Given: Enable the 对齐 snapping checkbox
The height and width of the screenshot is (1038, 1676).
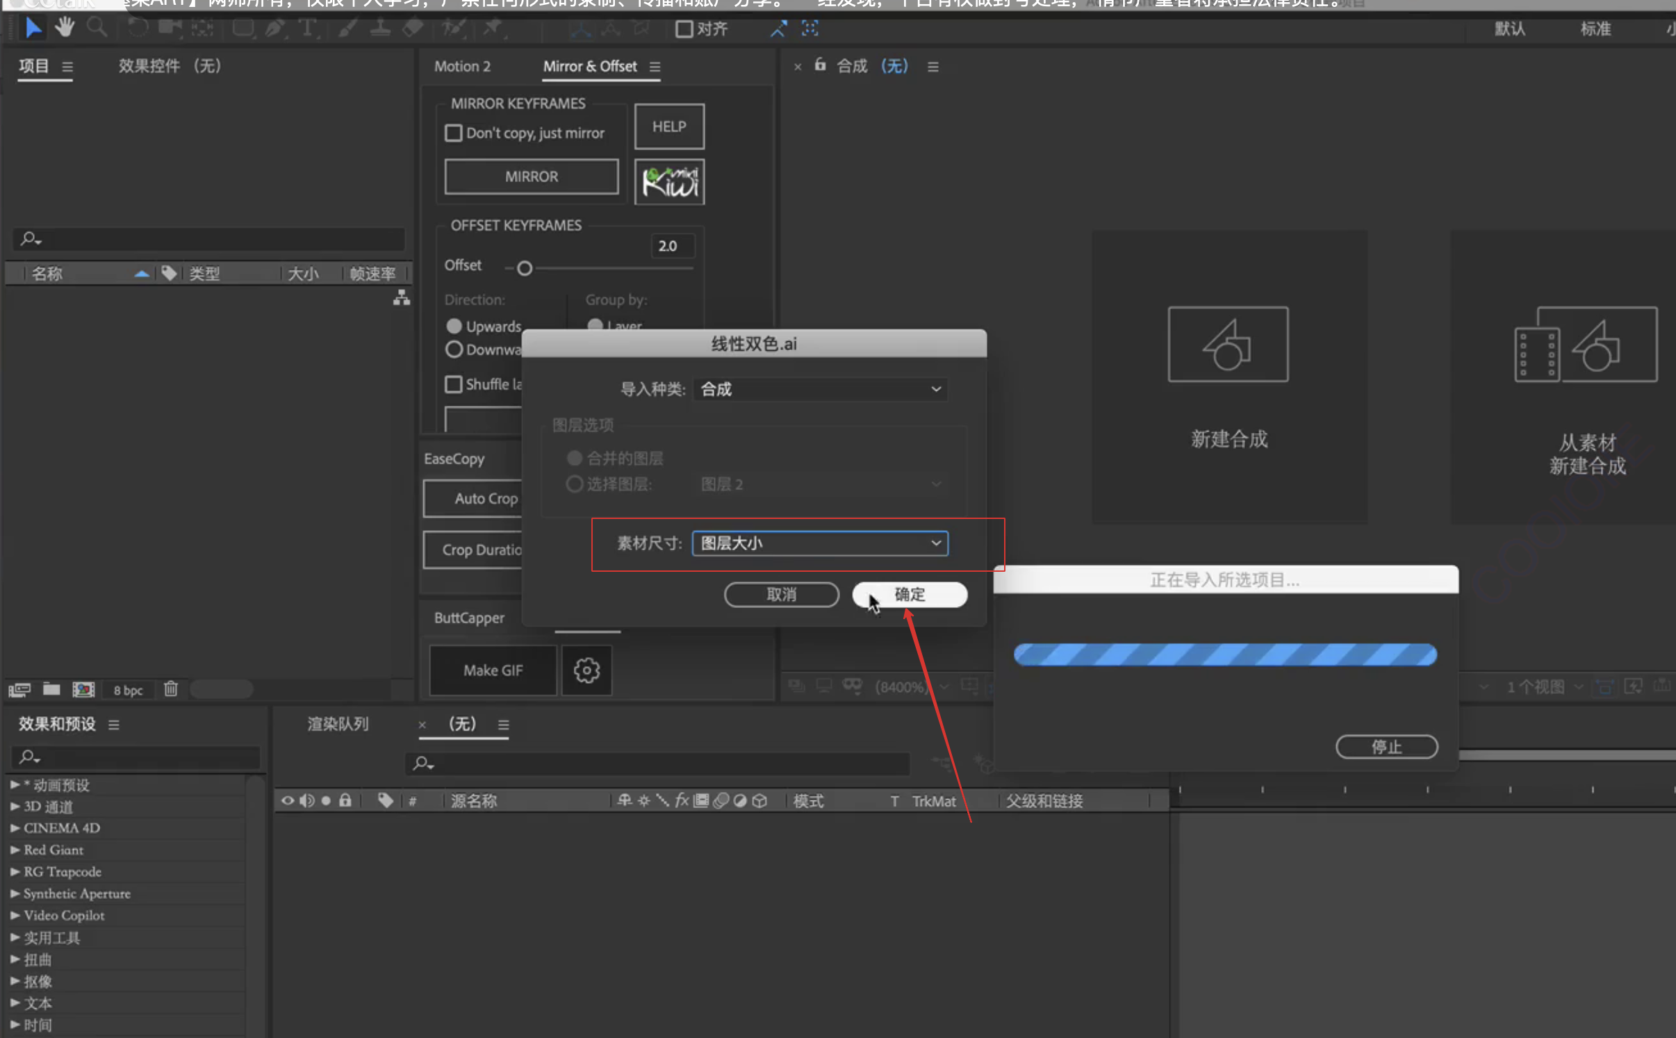Looking at the screenshot, I should (684, 29).
